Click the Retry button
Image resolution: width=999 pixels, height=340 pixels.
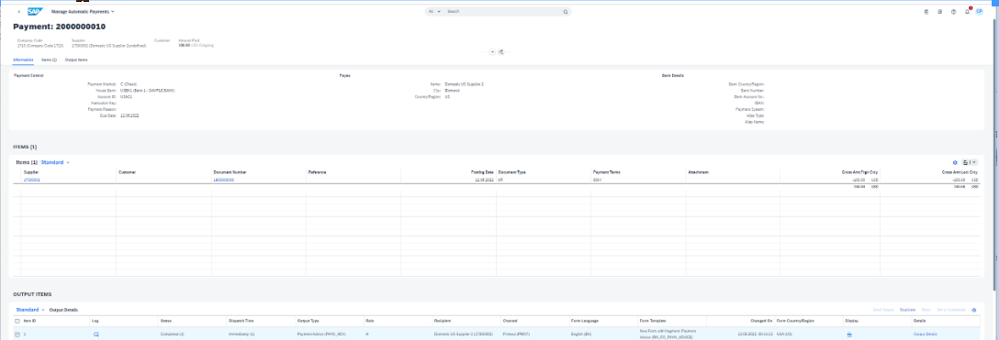point(926,310)
